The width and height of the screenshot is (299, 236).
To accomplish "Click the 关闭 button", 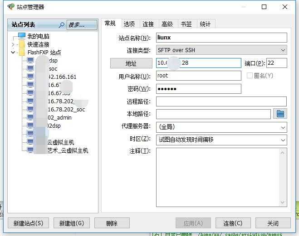I will point(273,223).
